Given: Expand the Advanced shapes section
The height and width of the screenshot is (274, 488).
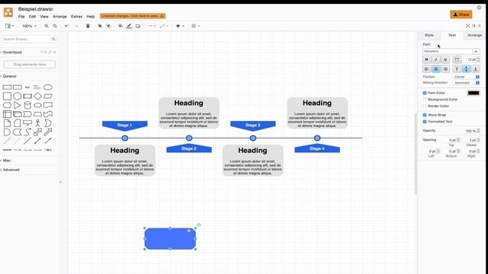Looking at the screenshot, I should 10,170.
